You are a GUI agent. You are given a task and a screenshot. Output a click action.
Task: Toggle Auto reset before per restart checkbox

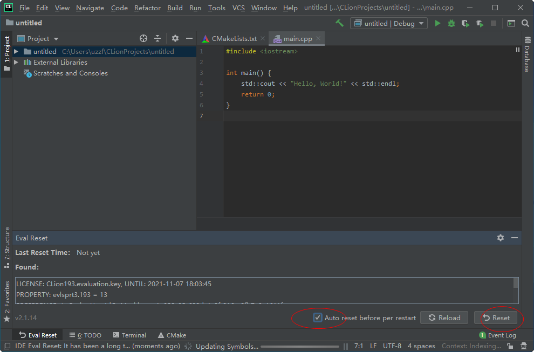[318, 318]
